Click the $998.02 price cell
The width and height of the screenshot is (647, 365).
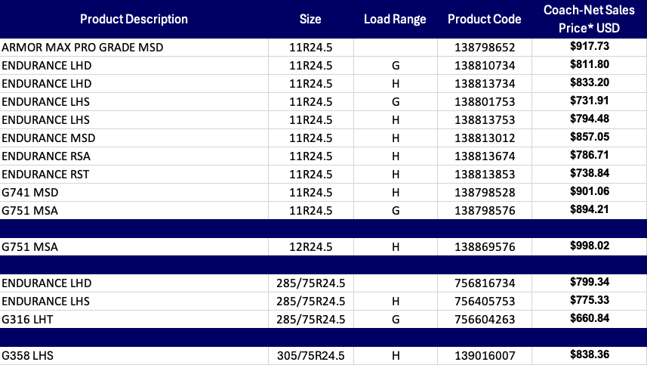click(x=590, y=246)
